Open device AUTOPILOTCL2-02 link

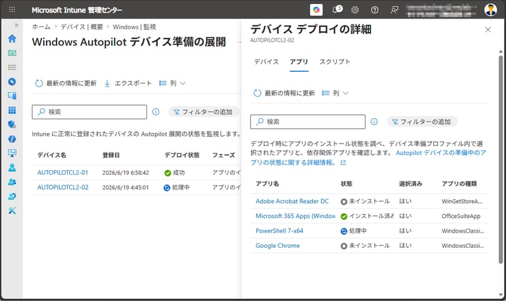pyautogui.click(x=63, y=187)
